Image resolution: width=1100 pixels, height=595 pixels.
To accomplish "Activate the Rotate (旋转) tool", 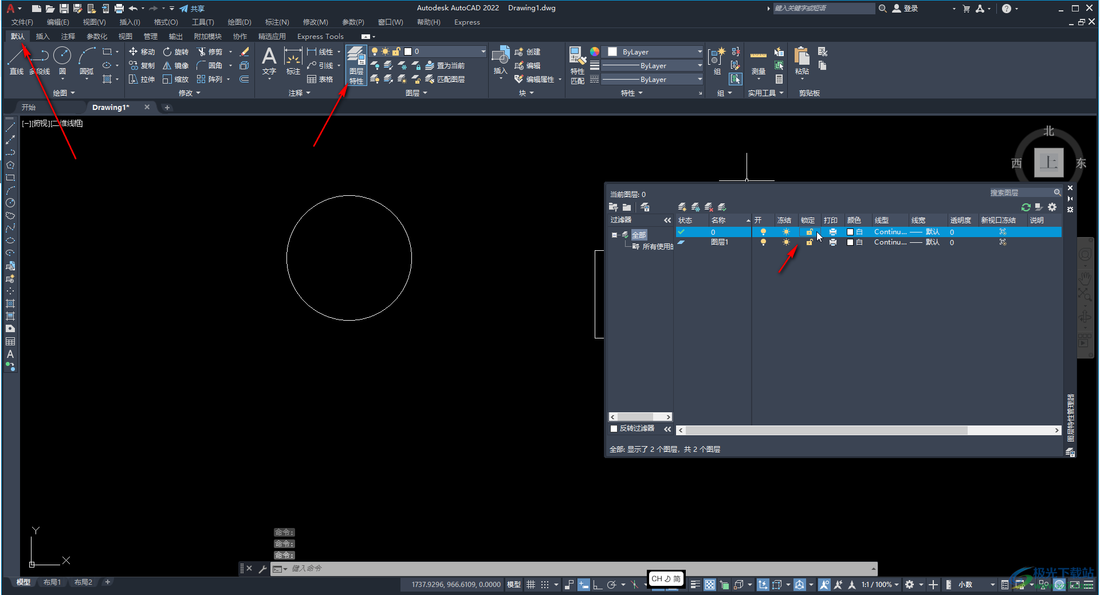I will [x=175, y=52].
